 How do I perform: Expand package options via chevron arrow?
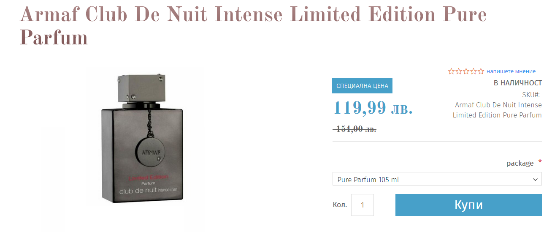tap(536, 180)
